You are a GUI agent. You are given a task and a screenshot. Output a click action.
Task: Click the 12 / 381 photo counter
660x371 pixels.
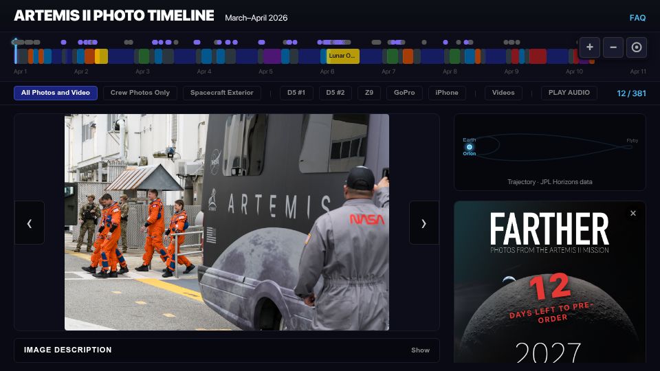(631, 93)
